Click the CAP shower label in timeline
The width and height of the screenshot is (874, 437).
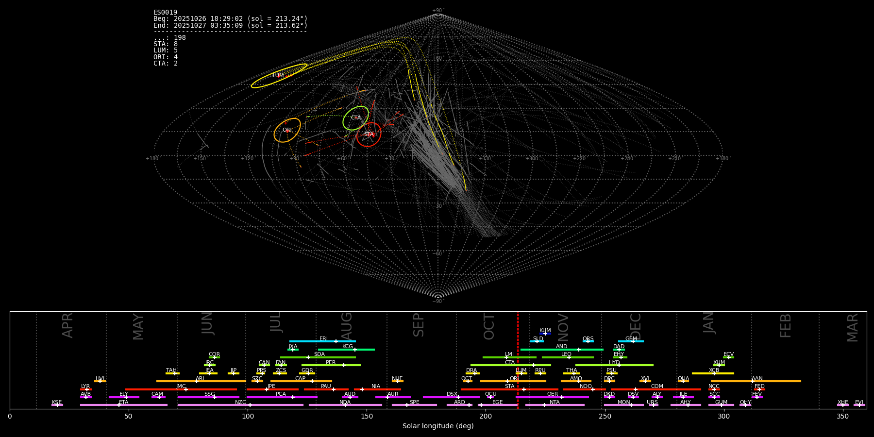pos(301,379)
